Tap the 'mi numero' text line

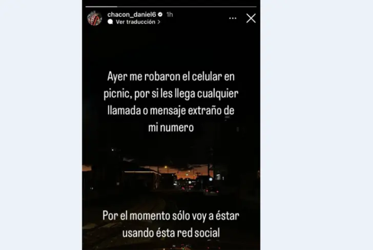171,128
